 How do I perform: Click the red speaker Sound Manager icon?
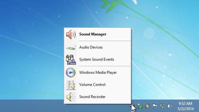(71, 35)
